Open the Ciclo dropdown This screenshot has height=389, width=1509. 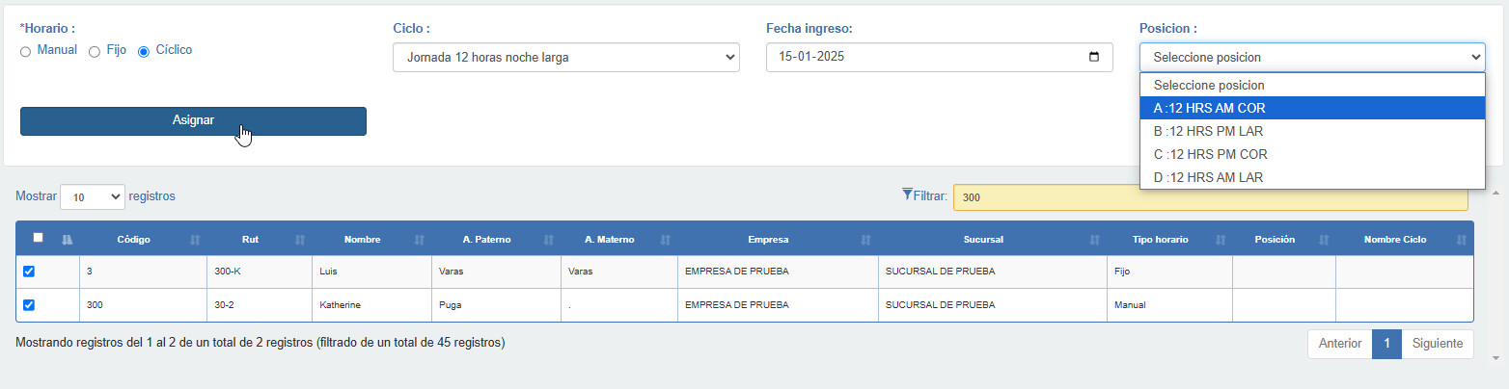pyautogui.click(x=566, y=57)
